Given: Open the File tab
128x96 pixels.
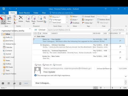Looking at the screenshot, I should coord(4,13).
